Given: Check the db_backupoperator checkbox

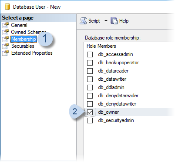Looking at the screenshot, I should click(x=90, y=63).
